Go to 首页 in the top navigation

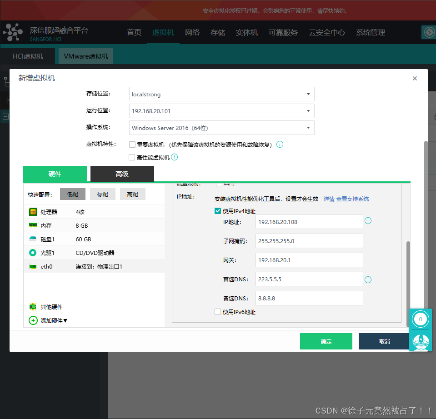pyautogui.click(x=134, y=33)
